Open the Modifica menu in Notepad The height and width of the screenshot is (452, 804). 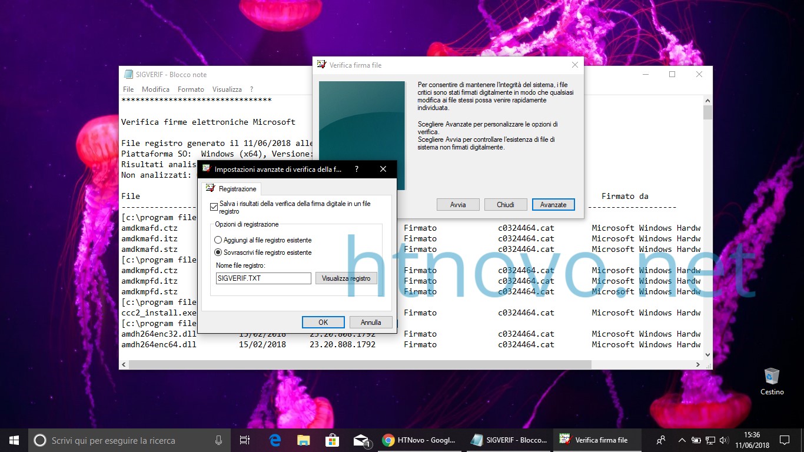click(x=155, y=89)
